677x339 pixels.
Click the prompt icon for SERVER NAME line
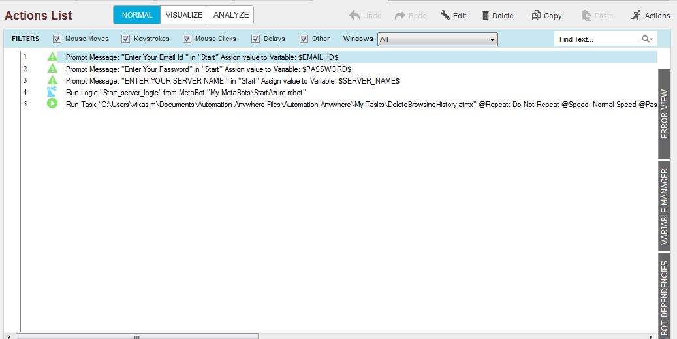52,80
